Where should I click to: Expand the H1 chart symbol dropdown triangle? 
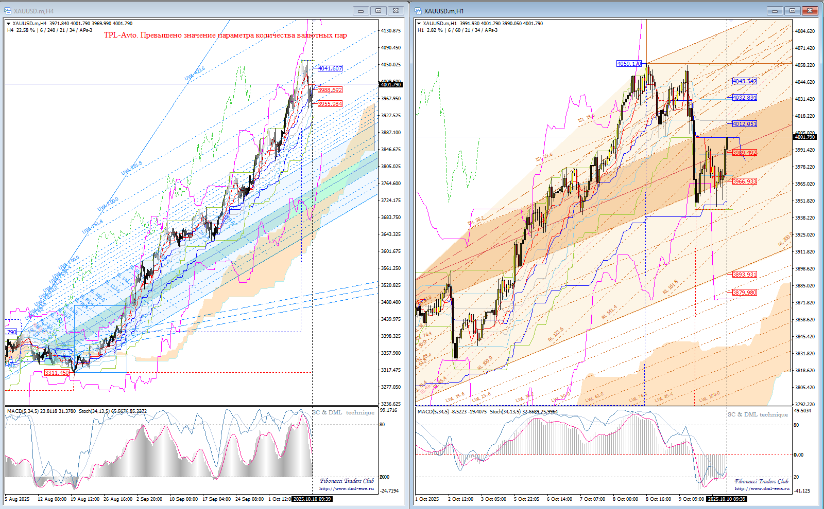[419, 24]
